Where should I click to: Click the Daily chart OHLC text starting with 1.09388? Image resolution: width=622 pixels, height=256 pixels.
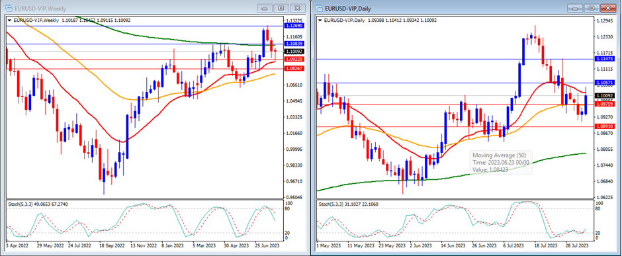[x=402, y=21]
